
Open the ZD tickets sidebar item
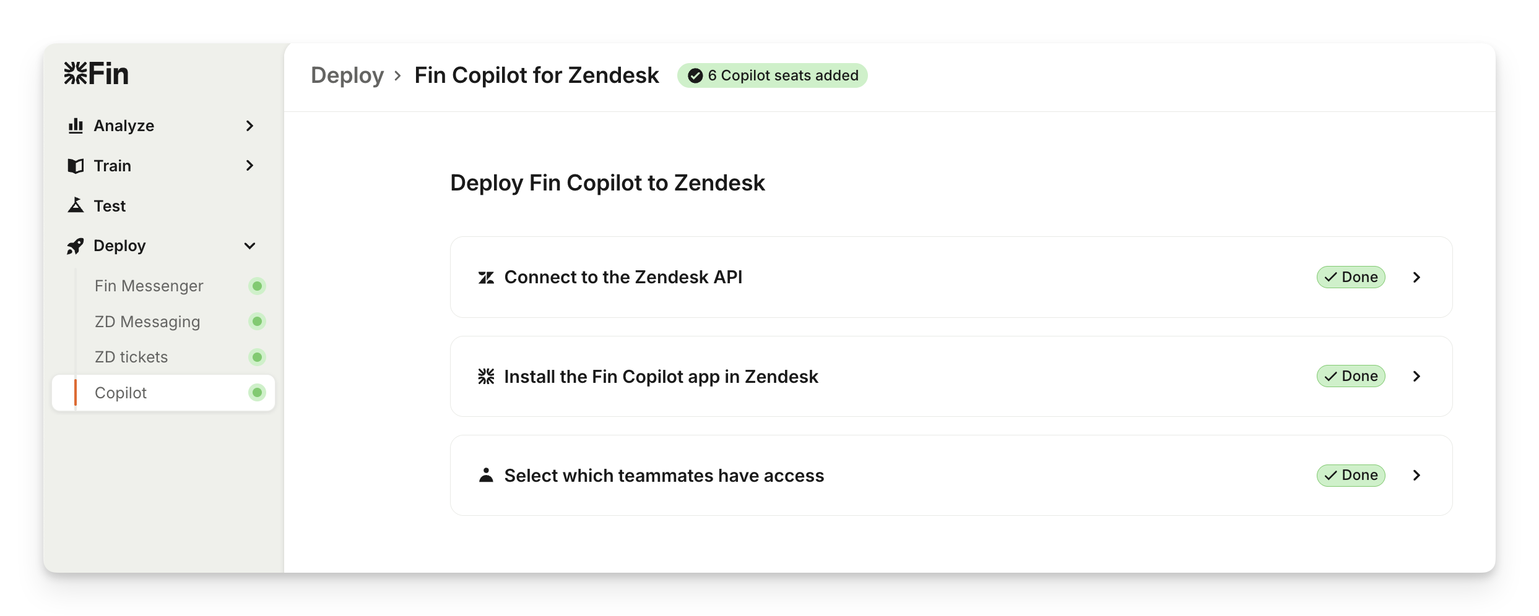pyautogui.click(x=131, y=357)
